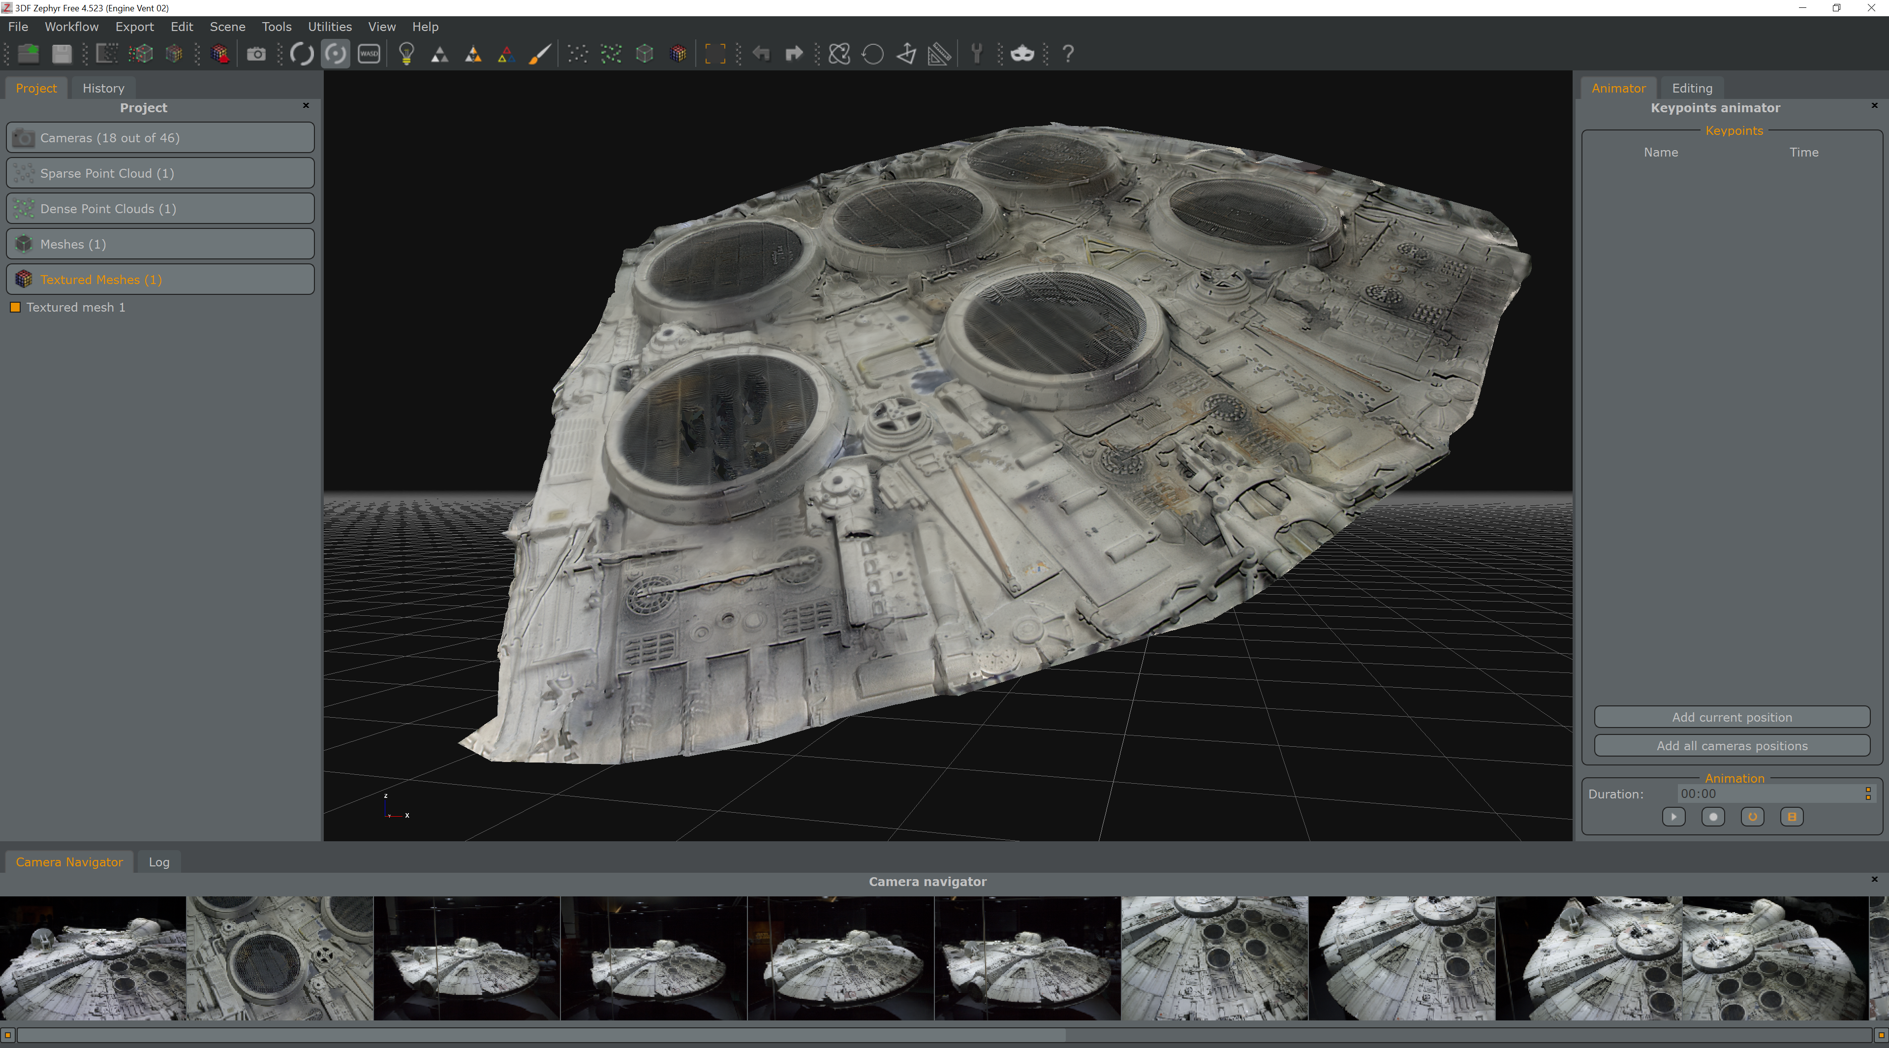
Task: Click the plane-with-axis pick tool icon
Action: pos(906,54)
